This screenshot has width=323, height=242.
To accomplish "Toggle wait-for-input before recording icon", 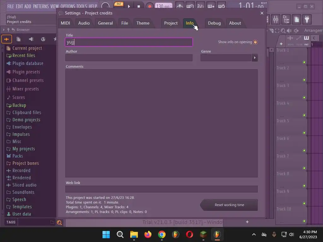I will [190, 6].
